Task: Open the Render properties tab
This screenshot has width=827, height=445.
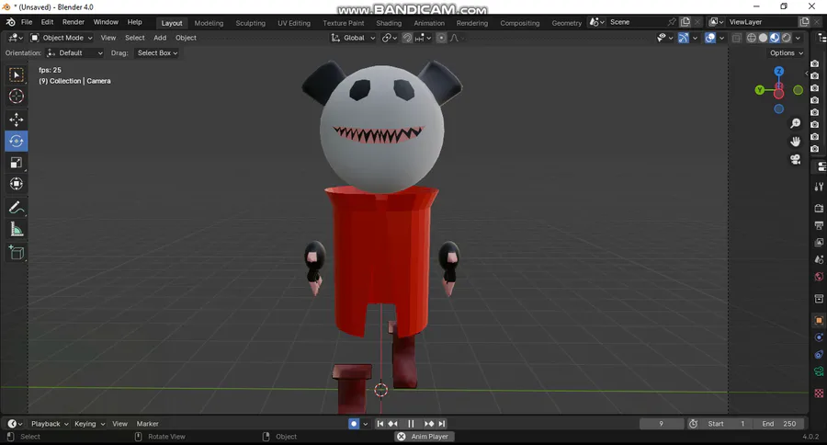Action: tap(819, 208)
